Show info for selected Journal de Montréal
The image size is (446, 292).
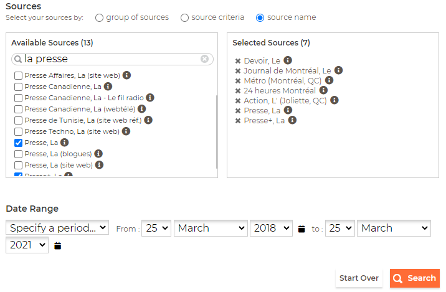338,70
